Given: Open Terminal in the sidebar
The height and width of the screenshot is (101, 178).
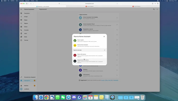Looking at the screenshot, I should 28,40.
